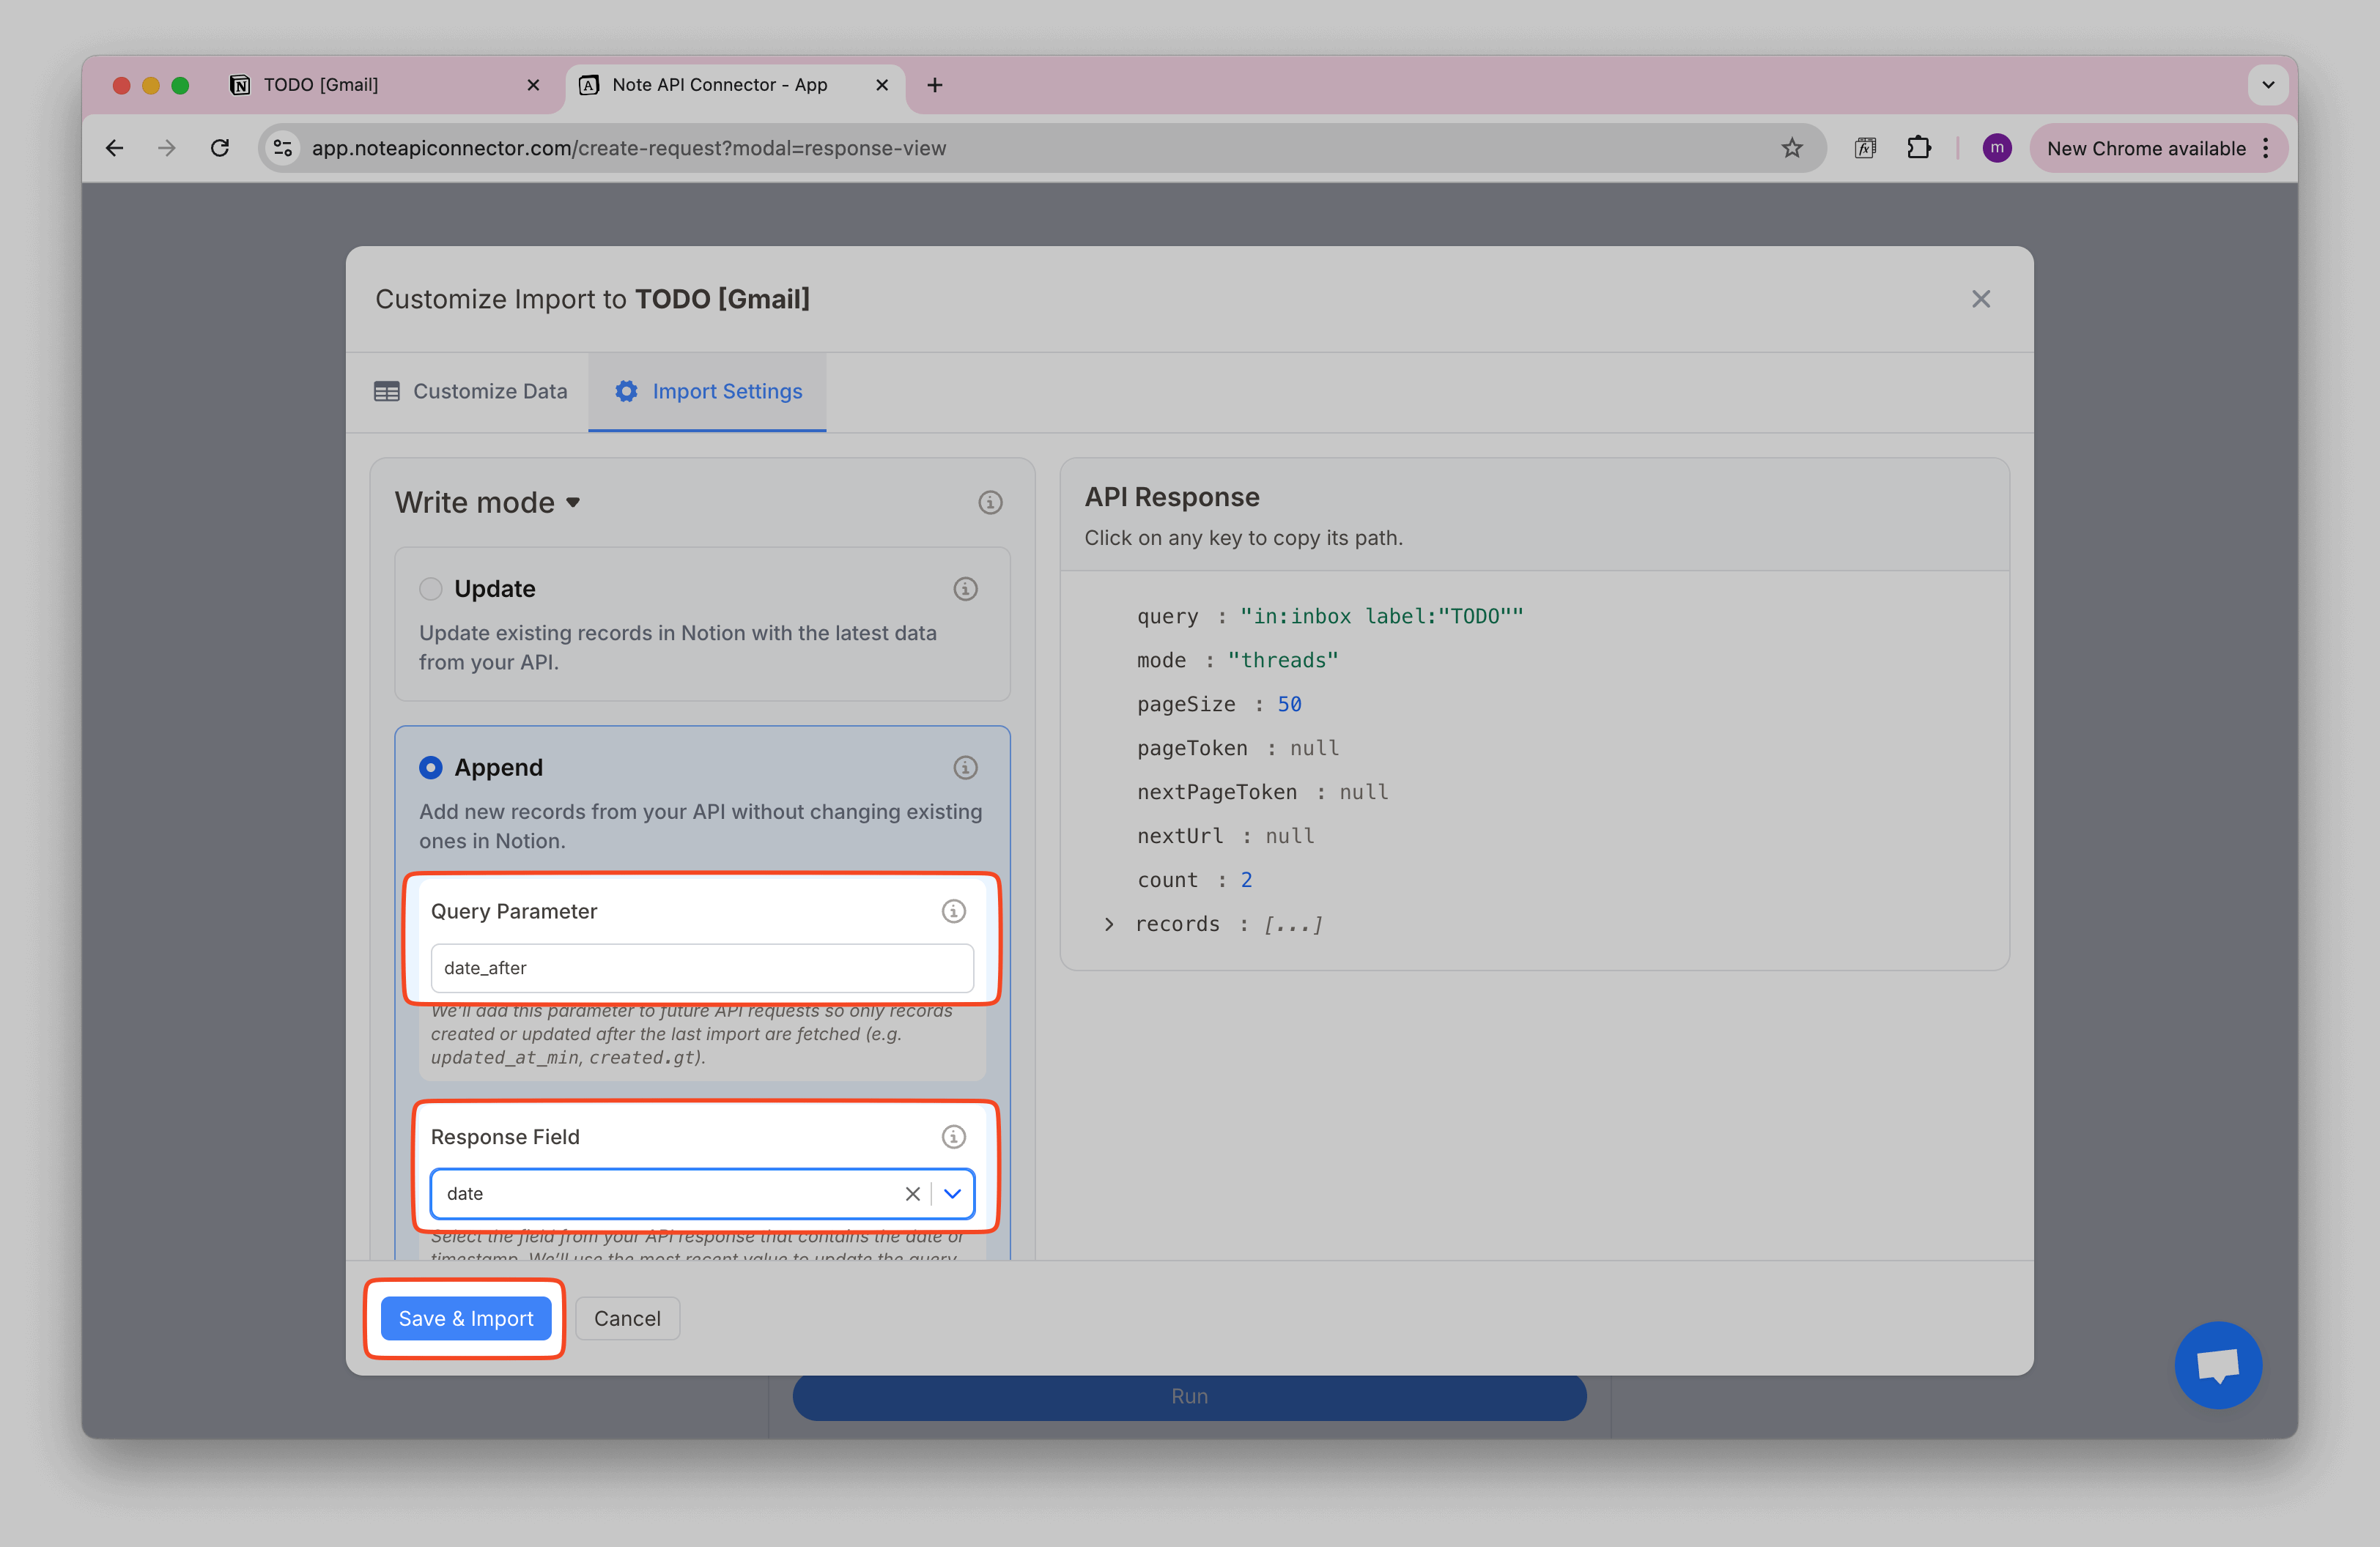Copy path of the nextUrl key
This screenshot has width=2380, height=1547.
click(1180, 836)
